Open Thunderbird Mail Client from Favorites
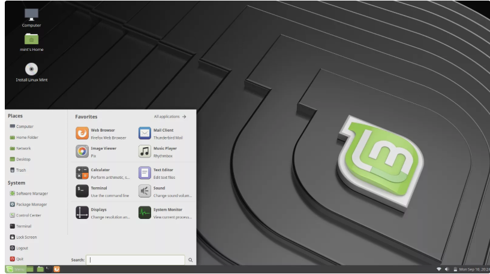The image size is (490, 274). [161, 134]
